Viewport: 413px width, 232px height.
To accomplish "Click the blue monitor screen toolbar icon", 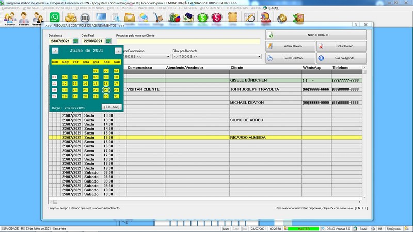I will pyautogui.click(x=101, y=18).
